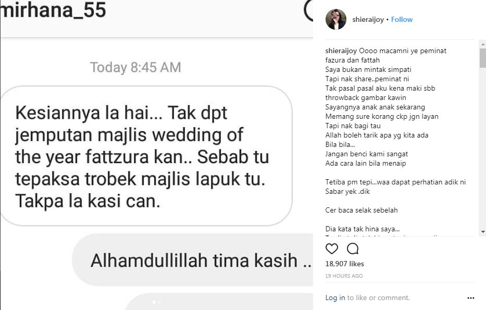
Task: Click the caption scrollbar up arrow
Action: (483, 45)
